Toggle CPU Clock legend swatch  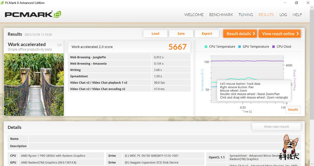point(273,47)
